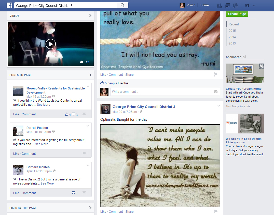
Task: Play the video in Videos panel
Action: (x=51, y=44)
